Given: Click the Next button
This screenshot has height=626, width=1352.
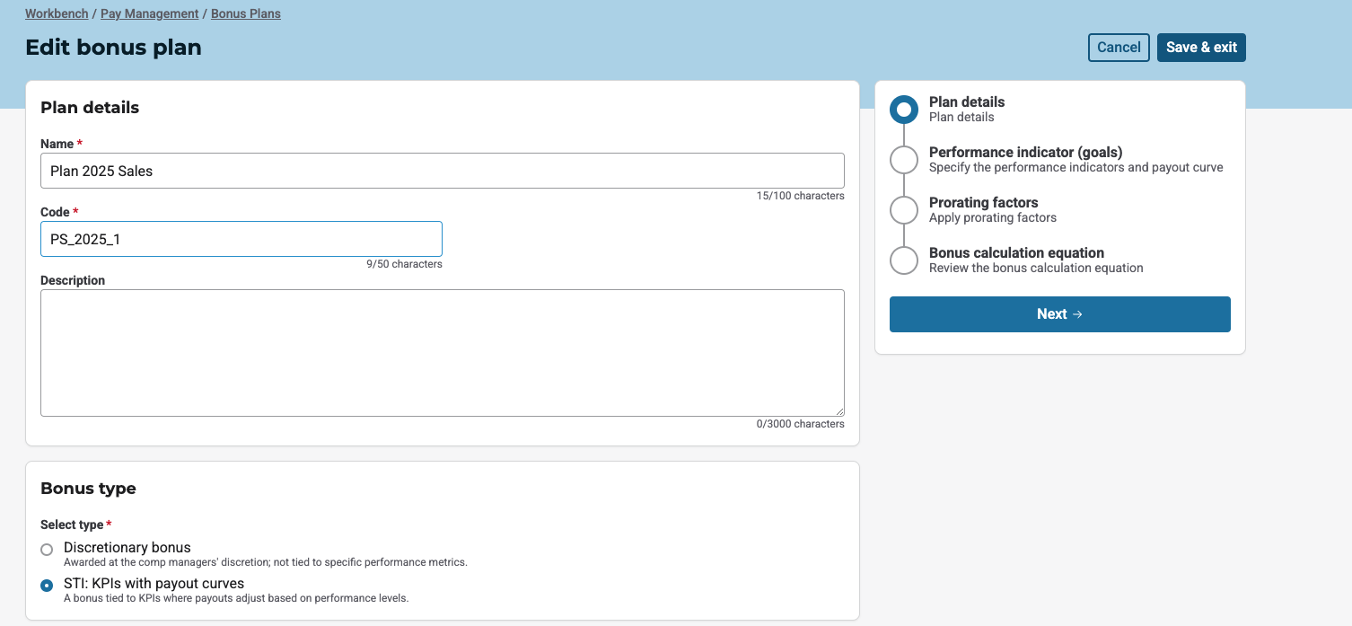Looking at the screenshot, I should (x=1059, y=314).
